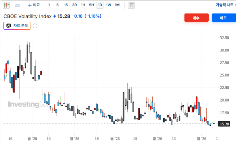Select the 1W interval
236x144 pixels.
[x=108, y=5]
